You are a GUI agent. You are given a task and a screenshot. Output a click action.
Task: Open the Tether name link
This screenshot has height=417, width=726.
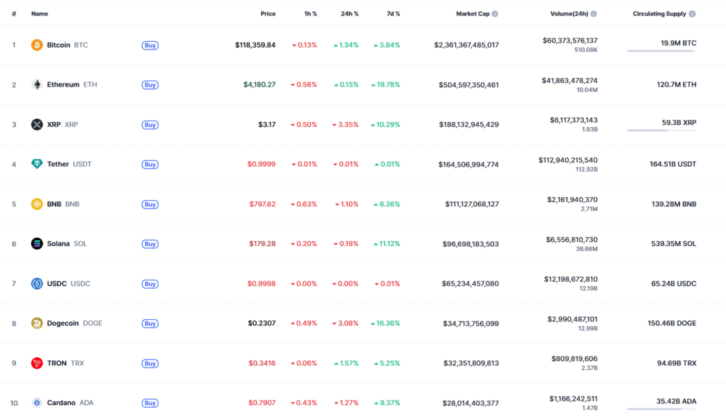point(58,164)
